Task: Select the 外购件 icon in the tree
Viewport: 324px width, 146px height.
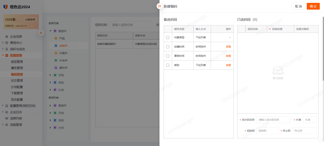Action: (x=56, y=53)
